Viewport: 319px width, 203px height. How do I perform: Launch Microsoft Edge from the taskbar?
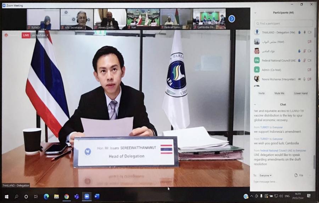[x=46, y=196]
